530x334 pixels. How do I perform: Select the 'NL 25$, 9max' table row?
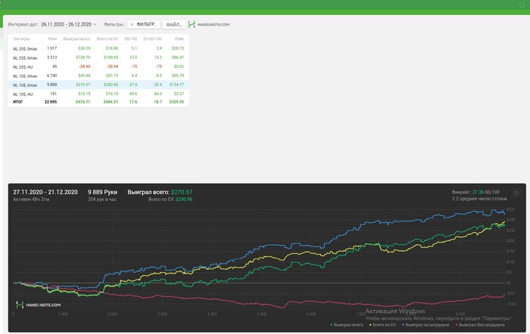[x=98, y=48]
